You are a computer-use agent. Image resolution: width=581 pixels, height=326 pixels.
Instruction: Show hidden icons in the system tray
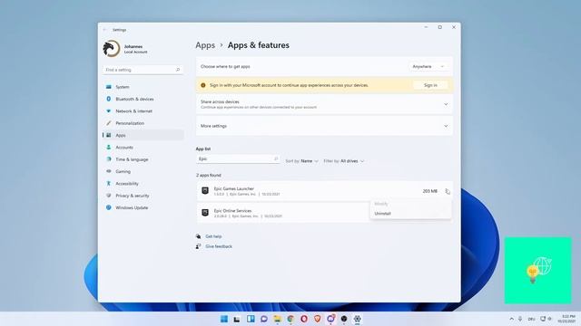point(512,319)
